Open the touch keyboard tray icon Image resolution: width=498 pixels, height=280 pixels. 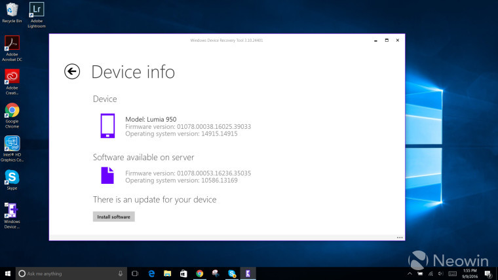coord(453,273)
